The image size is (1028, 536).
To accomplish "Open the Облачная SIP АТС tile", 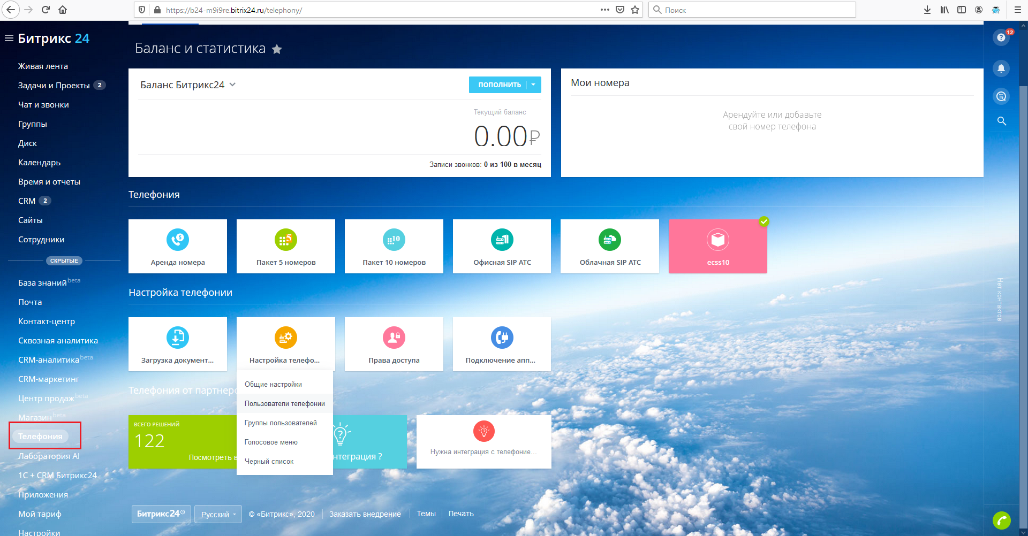I will (x=610, y=246).
